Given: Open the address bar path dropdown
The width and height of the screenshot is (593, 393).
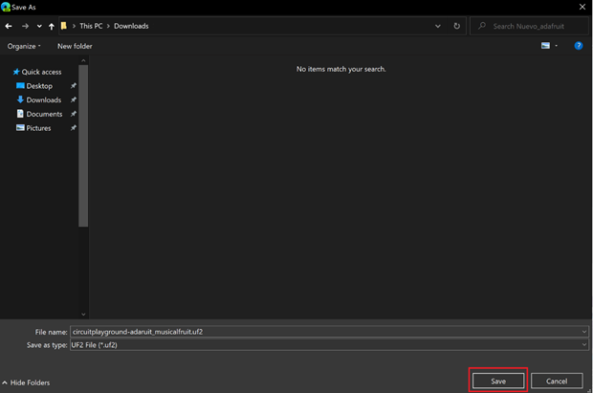Looking at the screenshot, I should pyautogui.click(x=441, y=26).
